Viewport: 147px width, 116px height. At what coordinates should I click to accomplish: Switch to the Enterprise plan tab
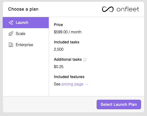tap(26, 45)
